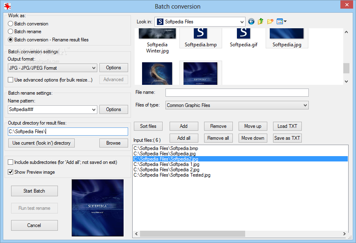The image size is (356, 243).
Task: Click the output directory text field
Action: [x=68, y=132]
